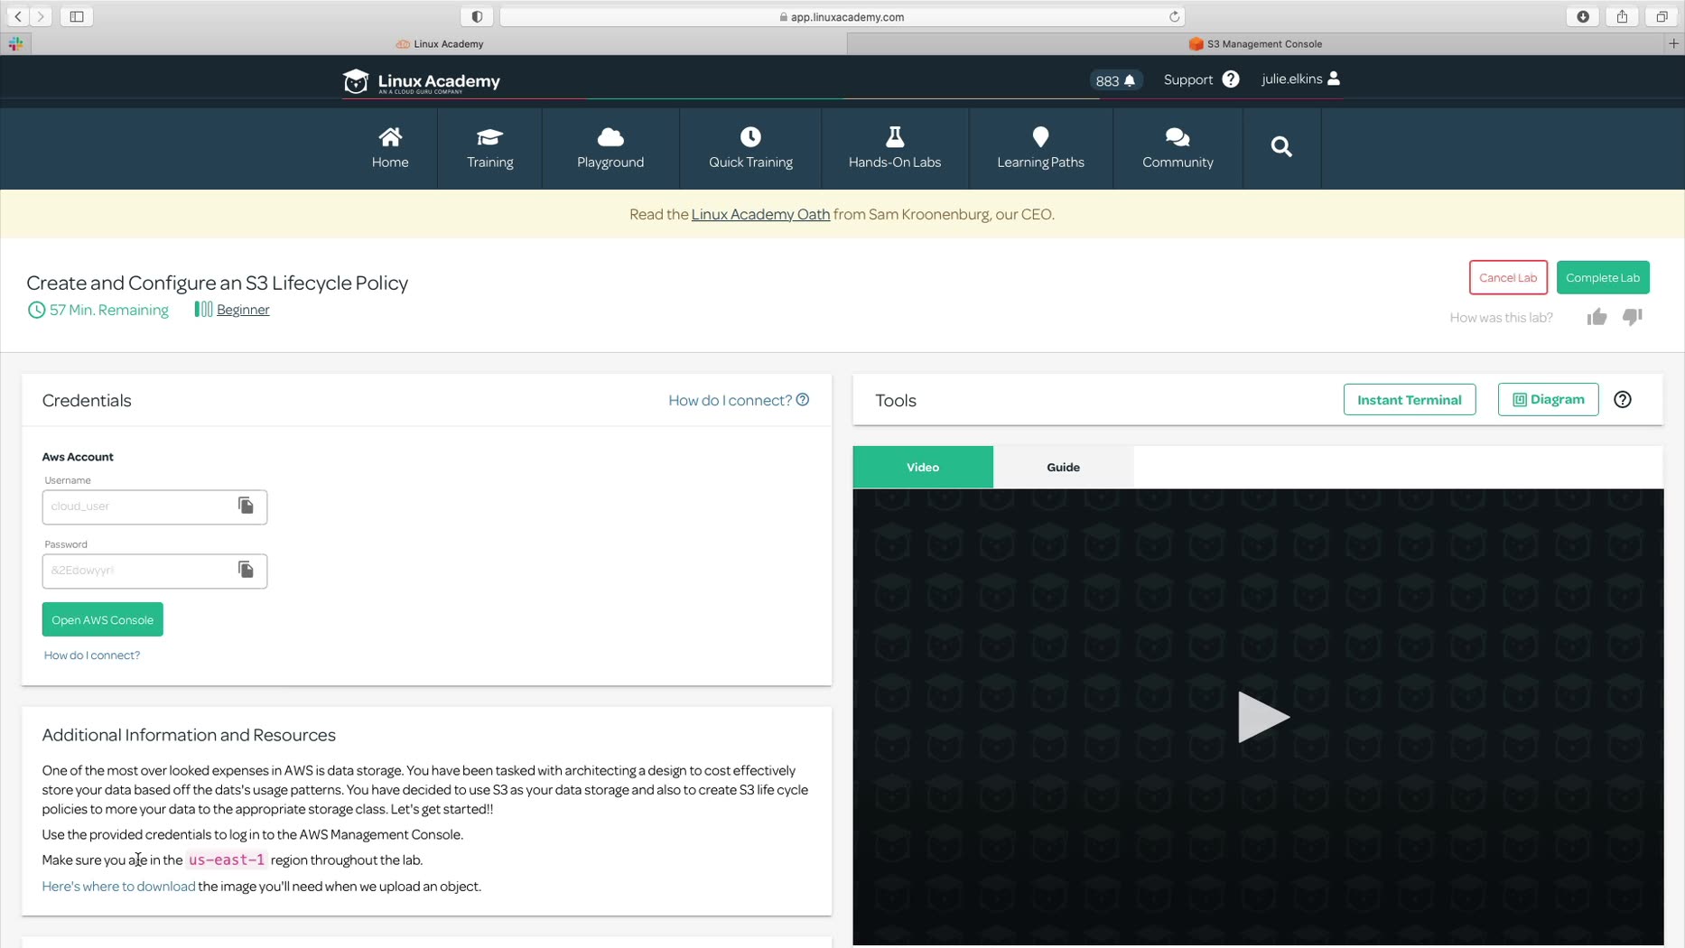Give the lab a thumbs down

pyautogui.click(x=1633, y=317)
